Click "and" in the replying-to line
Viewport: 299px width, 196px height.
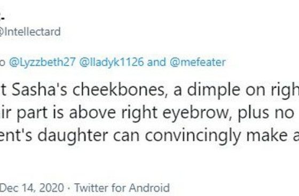(x=156, y=62)
